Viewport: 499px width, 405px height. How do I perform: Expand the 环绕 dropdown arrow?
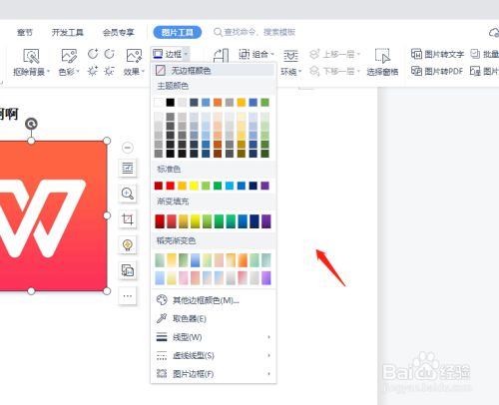(x=299, y=72)
